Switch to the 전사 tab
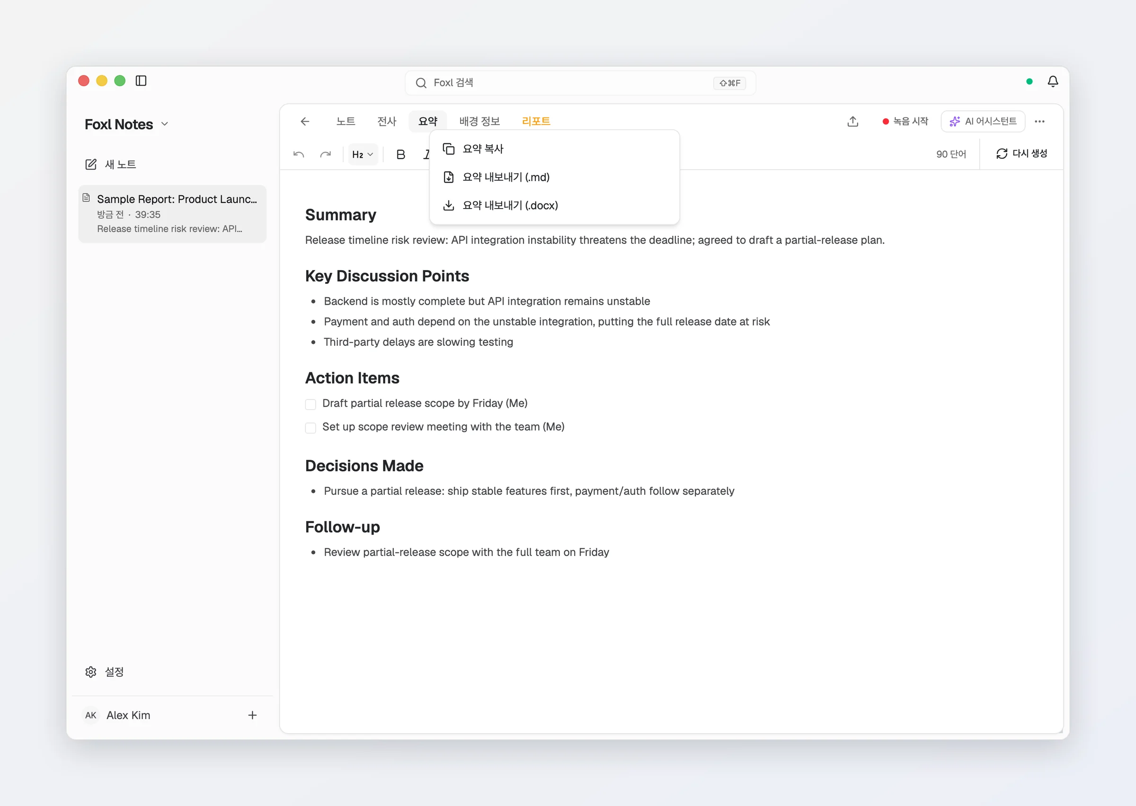1136x806 pixels. point(387,122)
